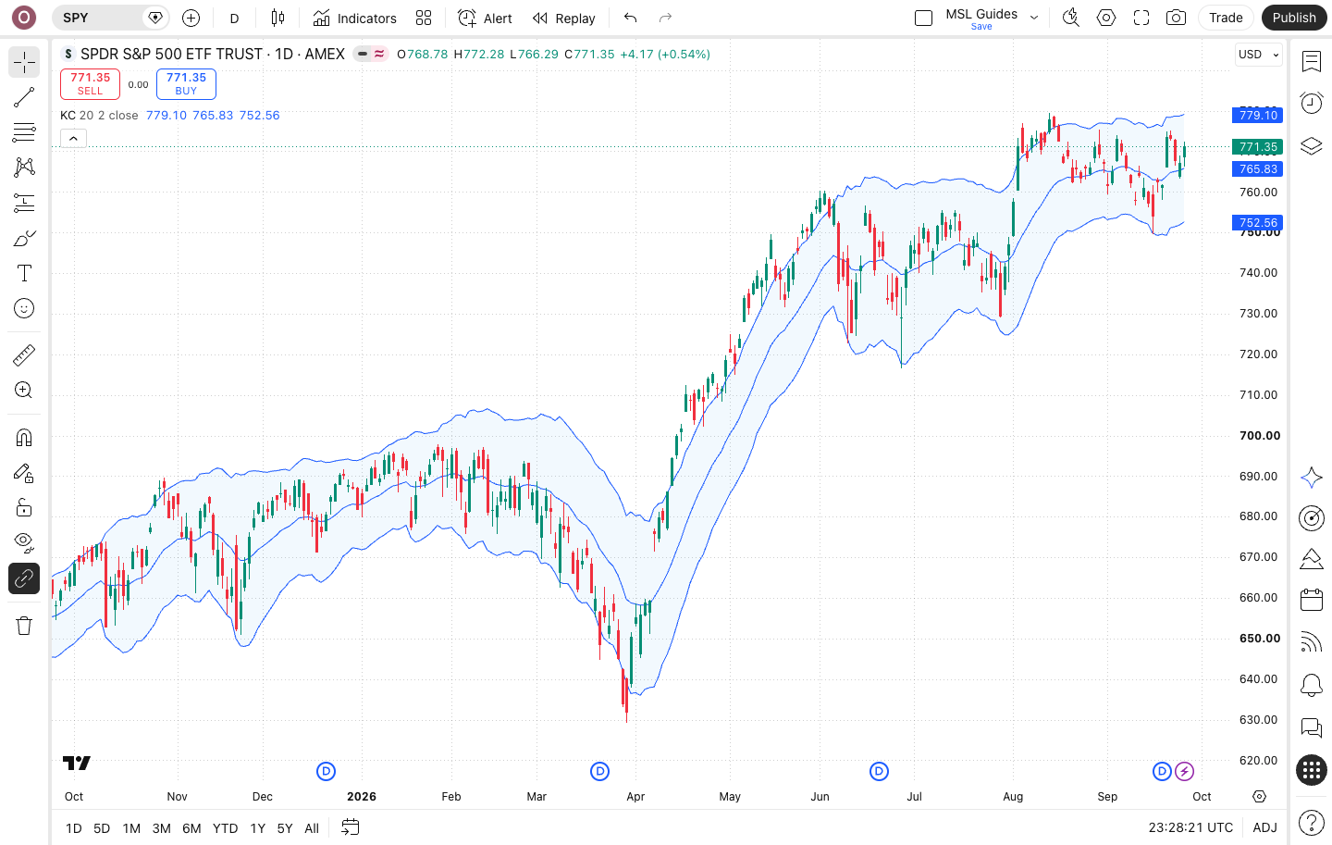Take a chart snapshot with camera icon

(1176, 18)
